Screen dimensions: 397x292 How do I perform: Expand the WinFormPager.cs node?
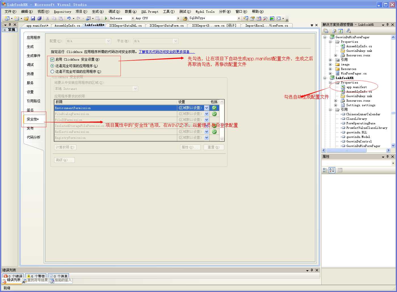click(x=330, y=73)
